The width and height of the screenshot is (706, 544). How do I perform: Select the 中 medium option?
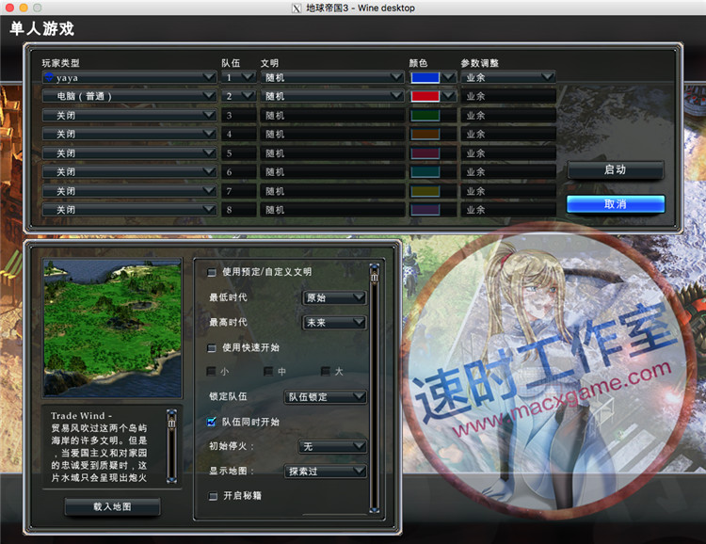click(268, 372)
